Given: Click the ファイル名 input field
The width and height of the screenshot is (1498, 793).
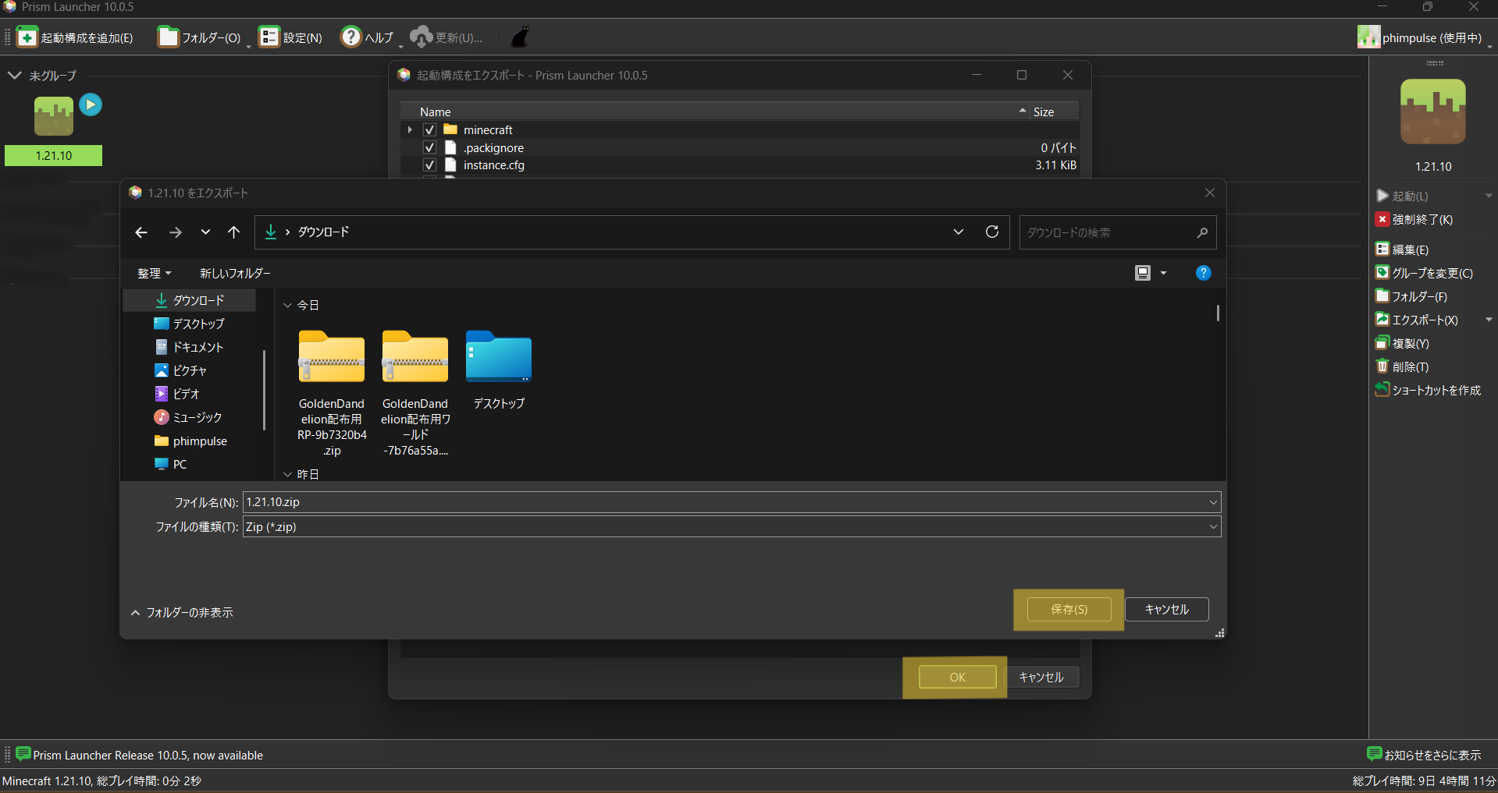Looking at the screenshot, I should (726, 502).
